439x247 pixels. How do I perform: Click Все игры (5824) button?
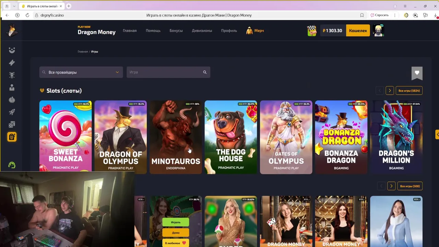tap(409, 91)
